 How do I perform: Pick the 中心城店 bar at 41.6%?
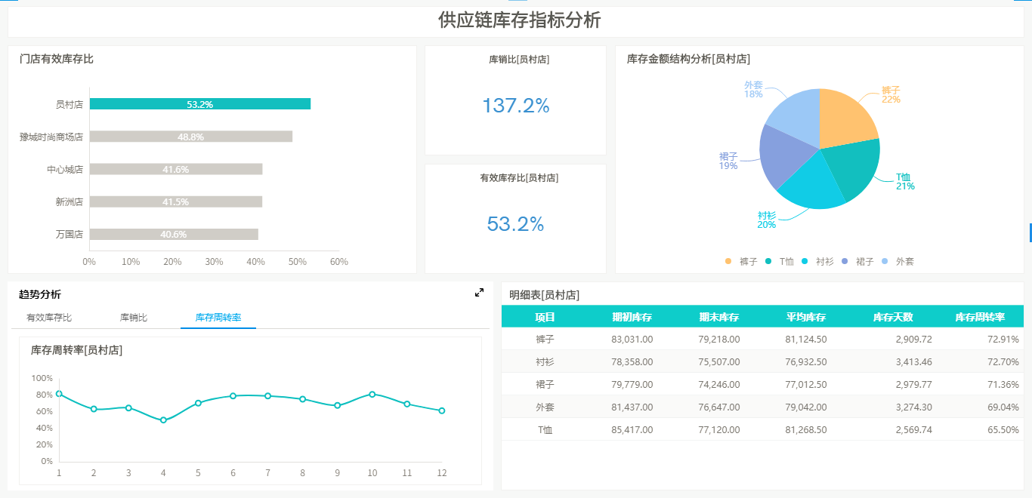pos(175,169)
